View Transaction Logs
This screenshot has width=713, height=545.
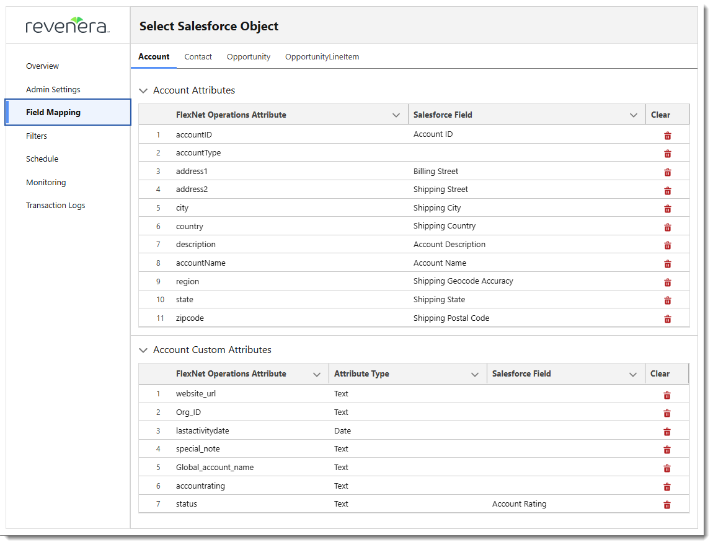(x=55, y=206)
